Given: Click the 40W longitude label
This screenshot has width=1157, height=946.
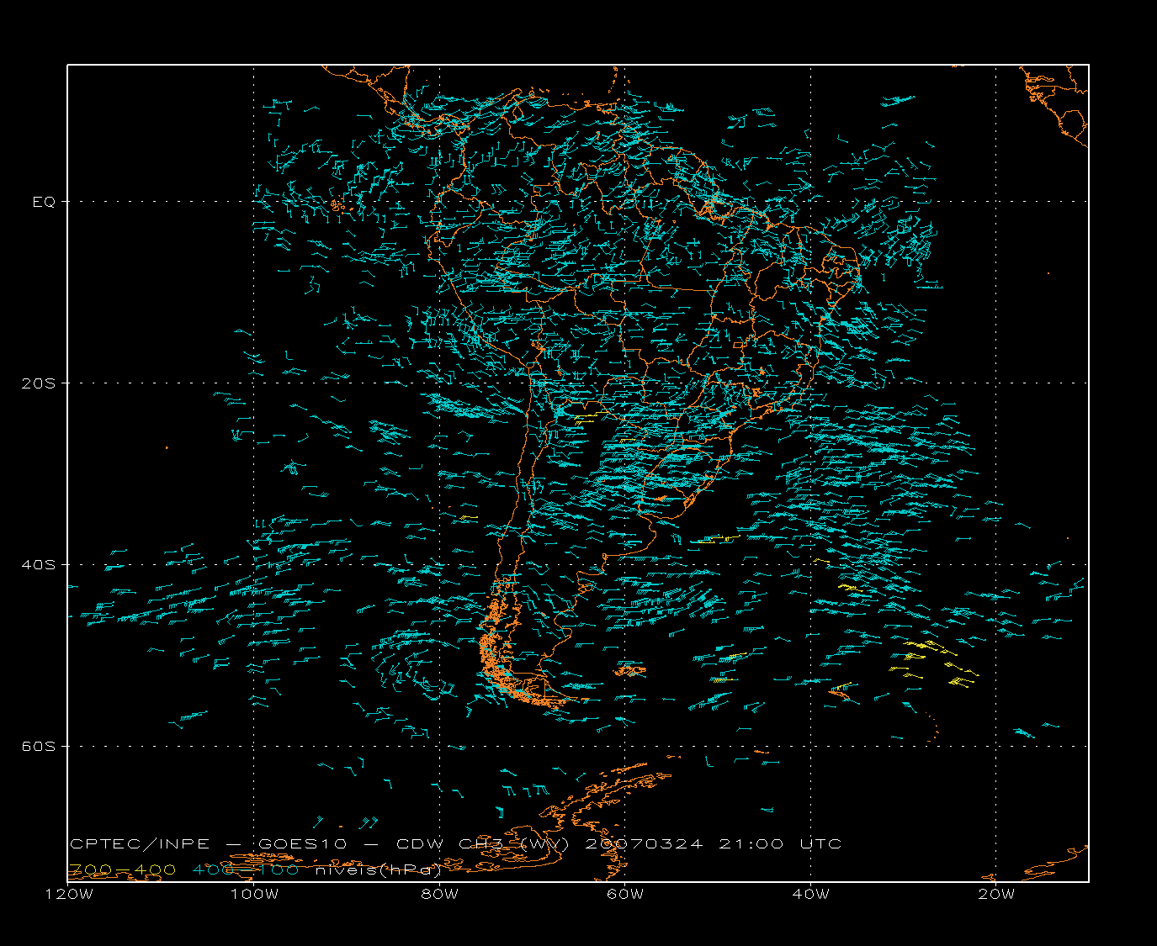Looking at the screenshot, I should (811, 894).
